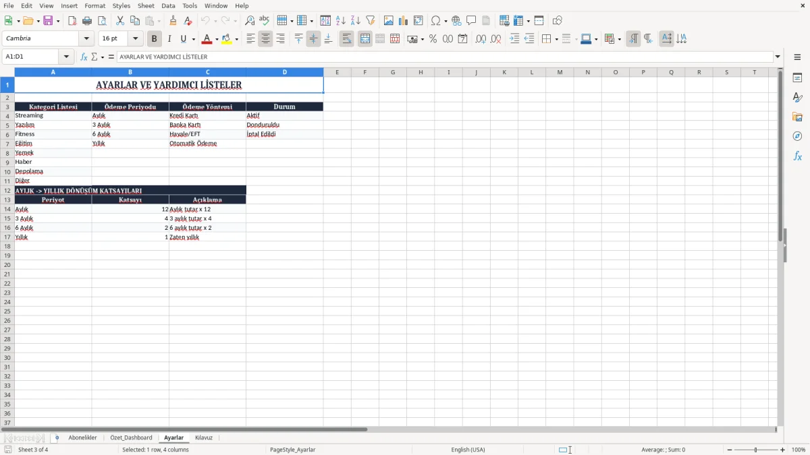Click the Print icon
Screen dimensions: 810x455
coord(87,21)
